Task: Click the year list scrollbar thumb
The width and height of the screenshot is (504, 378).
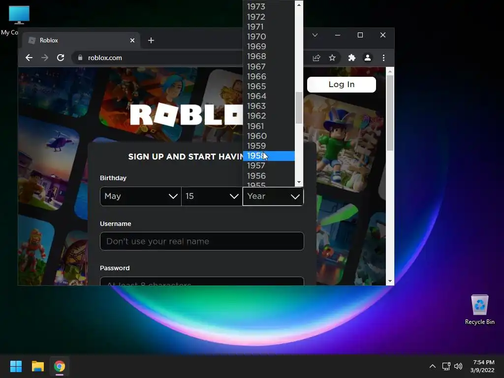Action: click(299, 108)
